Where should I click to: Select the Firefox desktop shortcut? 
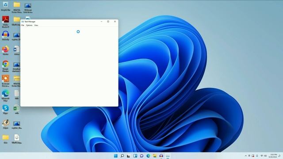[5, 50]
